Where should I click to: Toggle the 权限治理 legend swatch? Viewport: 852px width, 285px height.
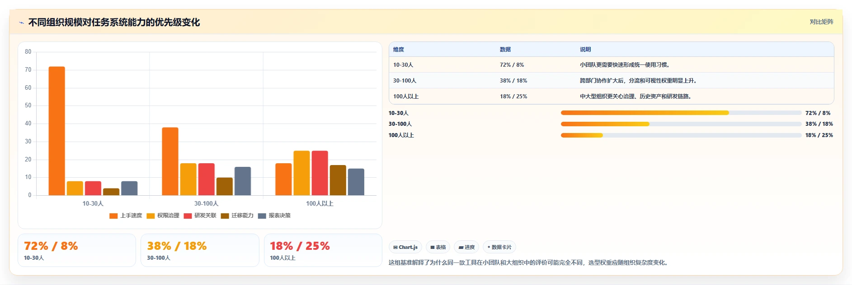pyautogui.click(x=151, y=216)
